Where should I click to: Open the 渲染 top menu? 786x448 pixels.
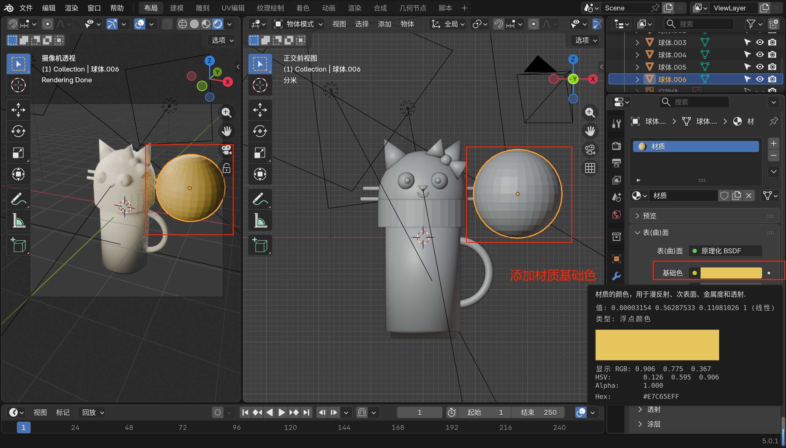(x=71, y=8)
